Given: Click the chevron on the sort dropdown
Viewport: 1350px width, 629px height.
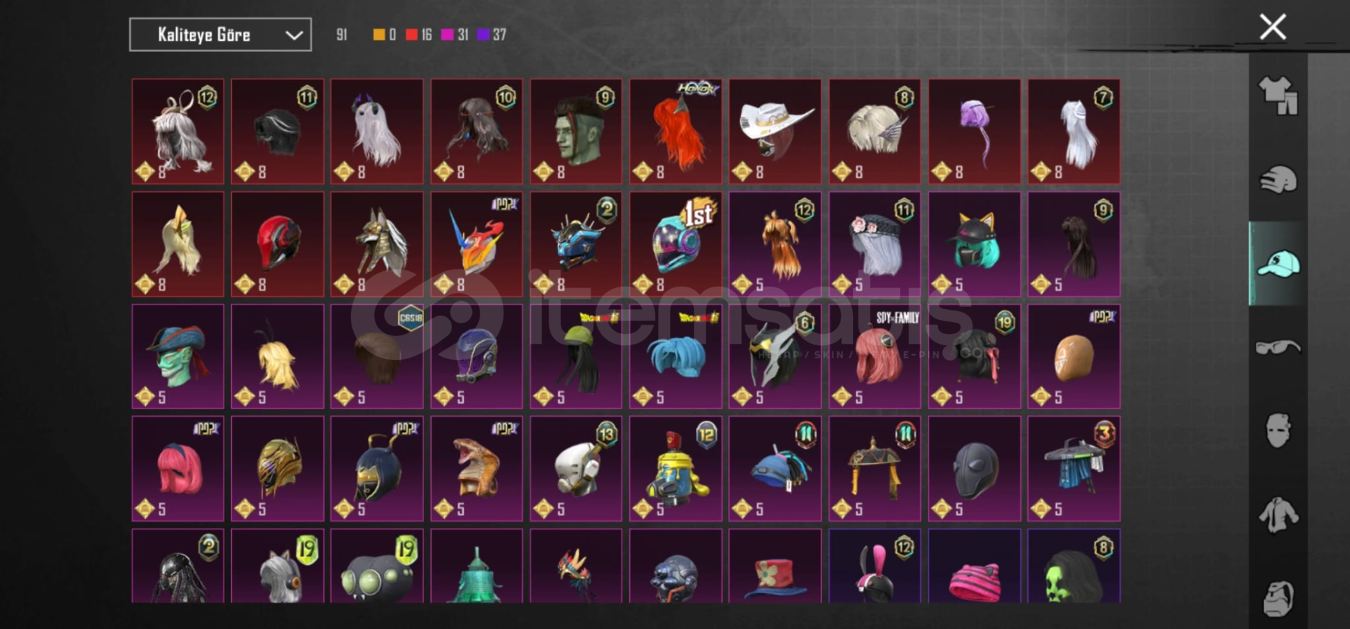Looking at the screenshot, I should [294, 35].
